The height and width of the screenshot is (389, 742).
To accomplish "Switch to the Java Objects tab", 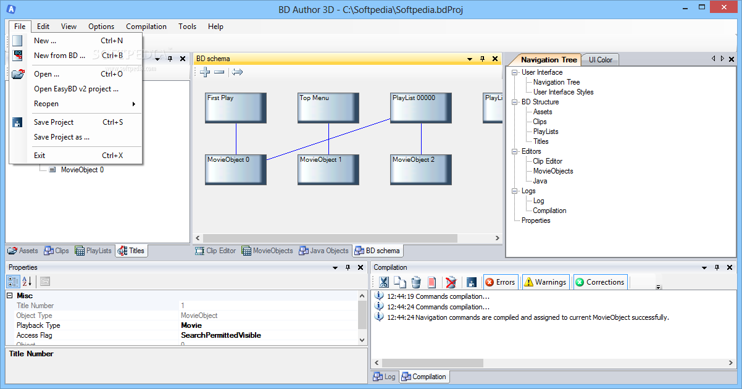I will click(x=324, y=251).
